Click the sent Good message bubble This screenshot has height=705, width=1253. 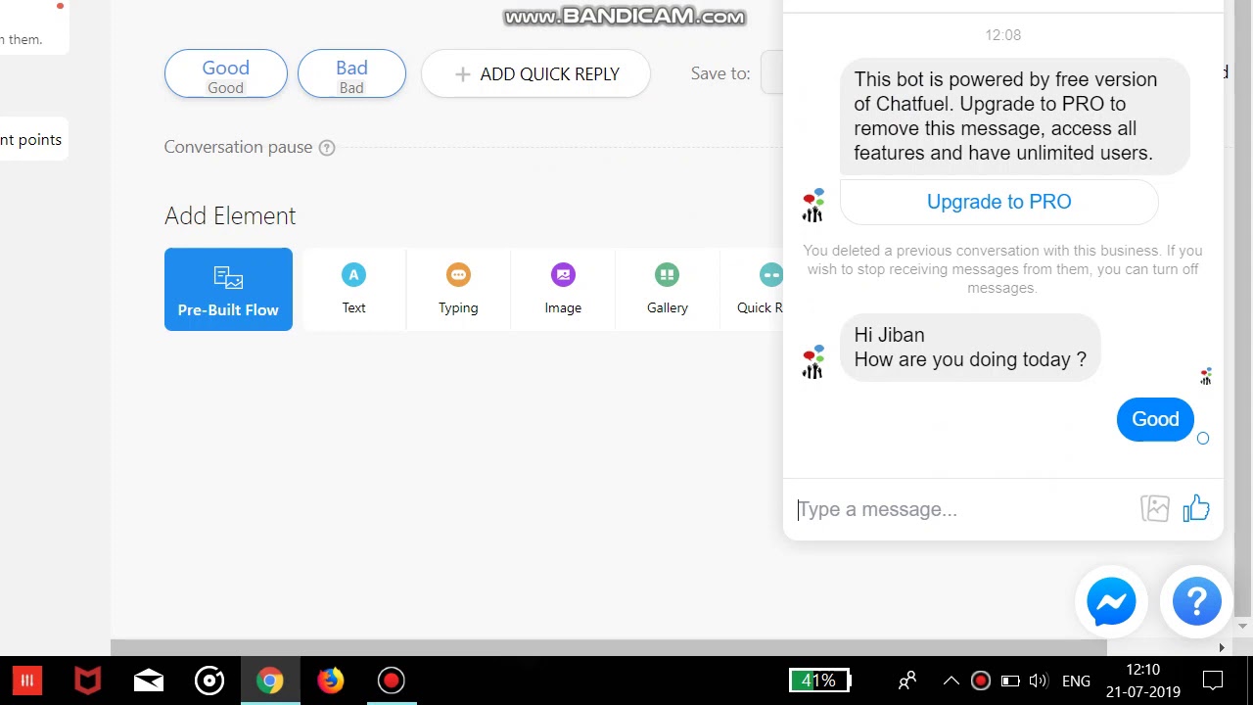1155,419
